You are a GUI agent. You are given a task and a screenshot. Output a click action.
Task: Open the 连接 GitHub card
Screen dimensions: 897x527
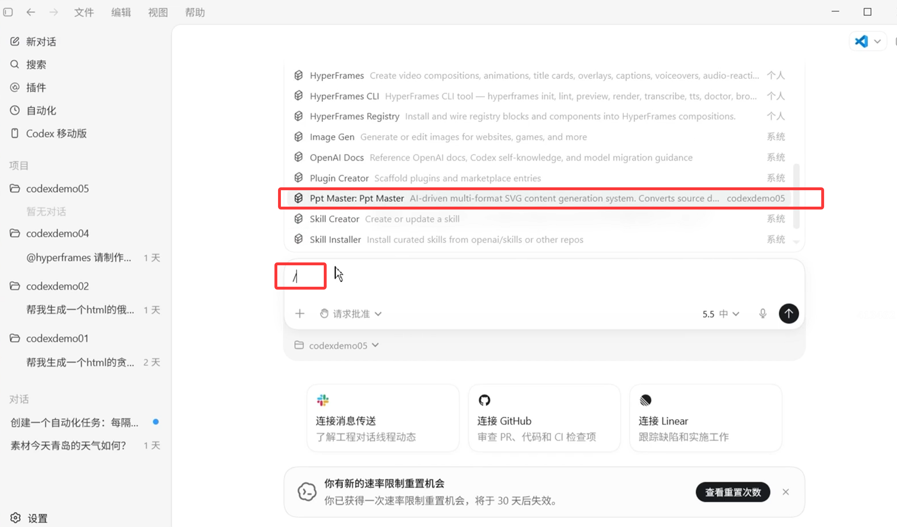pos(544,418)
